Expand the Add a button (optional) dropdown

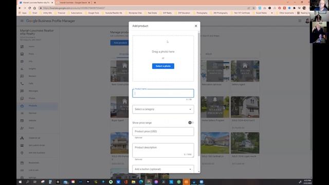[163, 169]
